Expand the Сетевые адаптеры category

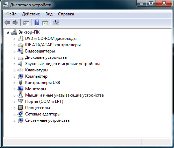click(x=14, y=114)
